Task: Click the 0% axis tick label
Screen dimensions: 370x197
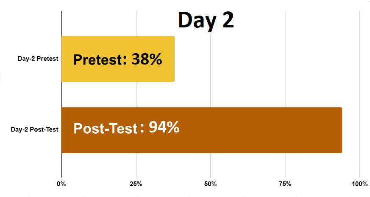Action: [61, 184]
